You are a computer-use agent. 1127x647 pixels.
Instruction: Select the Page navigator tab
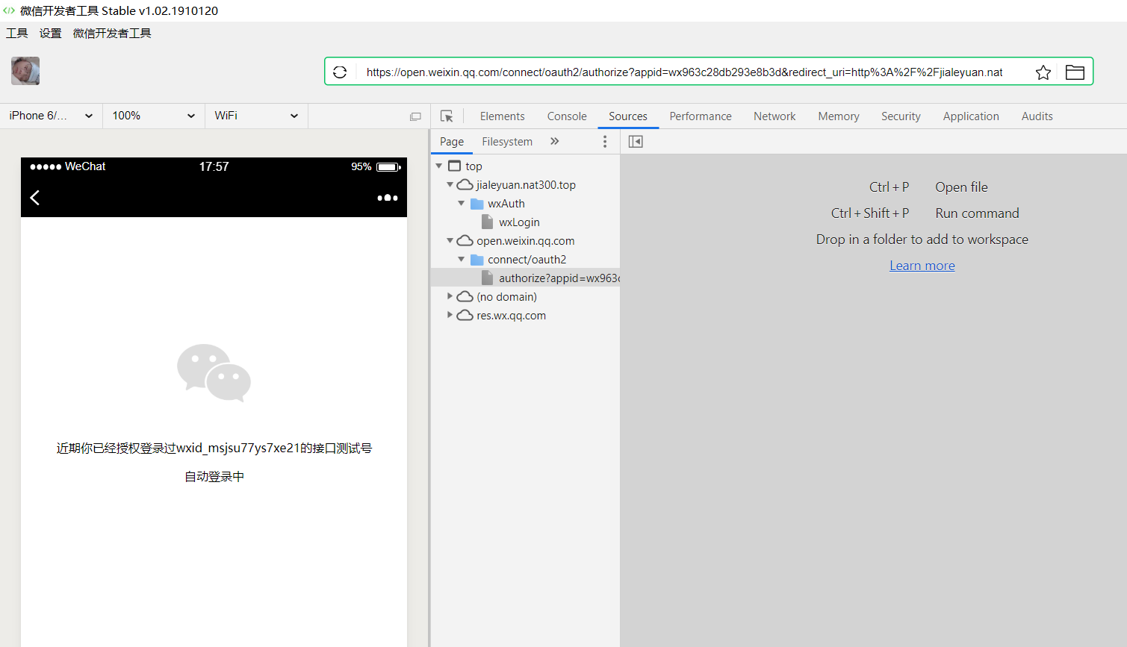pos(452,142)
